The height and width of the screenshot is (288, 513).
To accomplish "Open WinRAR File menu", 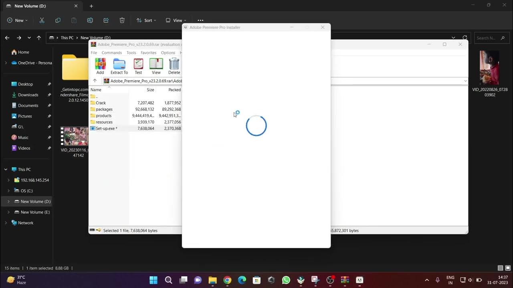I will 94,53.
